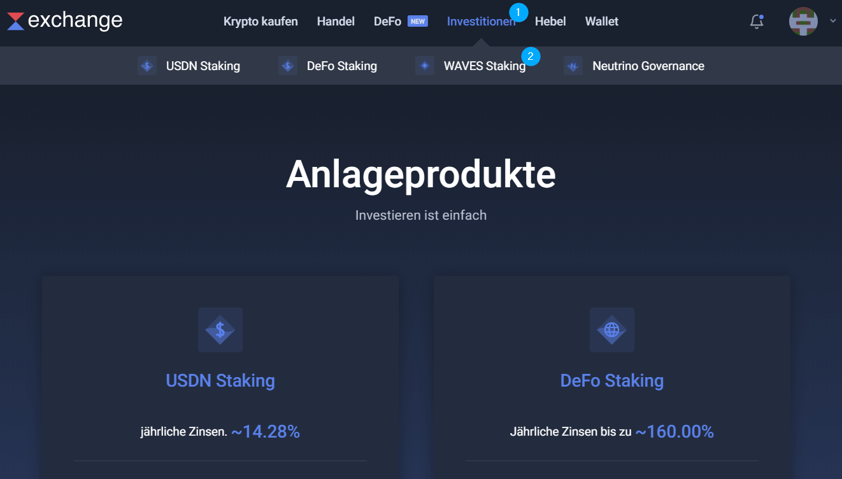Image resolution: width=842 pixels, height=479 pixels.
Task: Open the notifications bell
Action: [x=757, y=22]
